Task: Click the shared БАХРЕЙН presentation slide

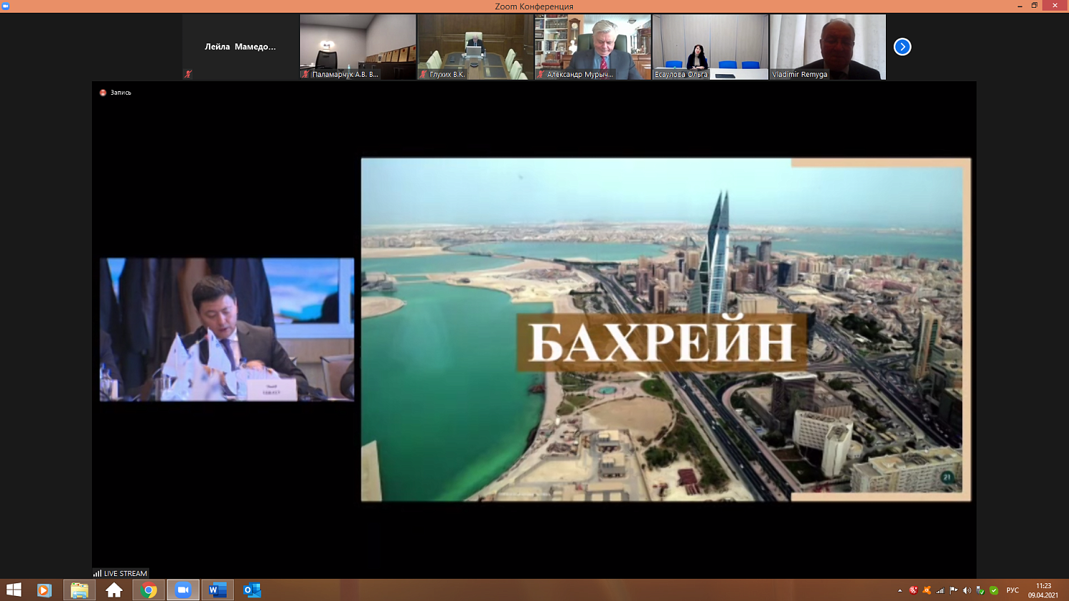Action: point(666,330)
